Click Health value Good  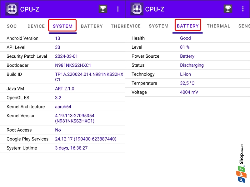tap(185, 38)
